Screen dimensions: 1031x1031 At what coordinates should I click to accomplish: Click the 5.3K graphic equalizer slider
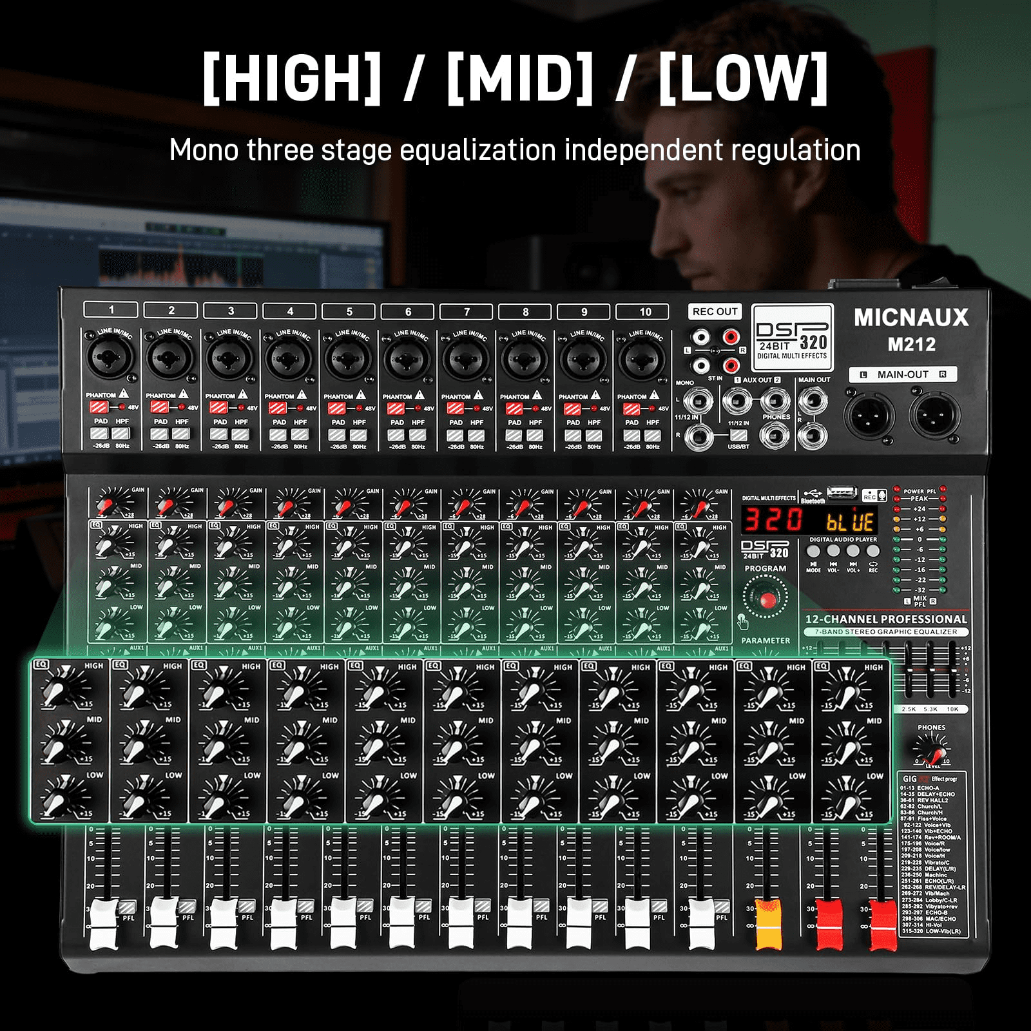[930, 670]
